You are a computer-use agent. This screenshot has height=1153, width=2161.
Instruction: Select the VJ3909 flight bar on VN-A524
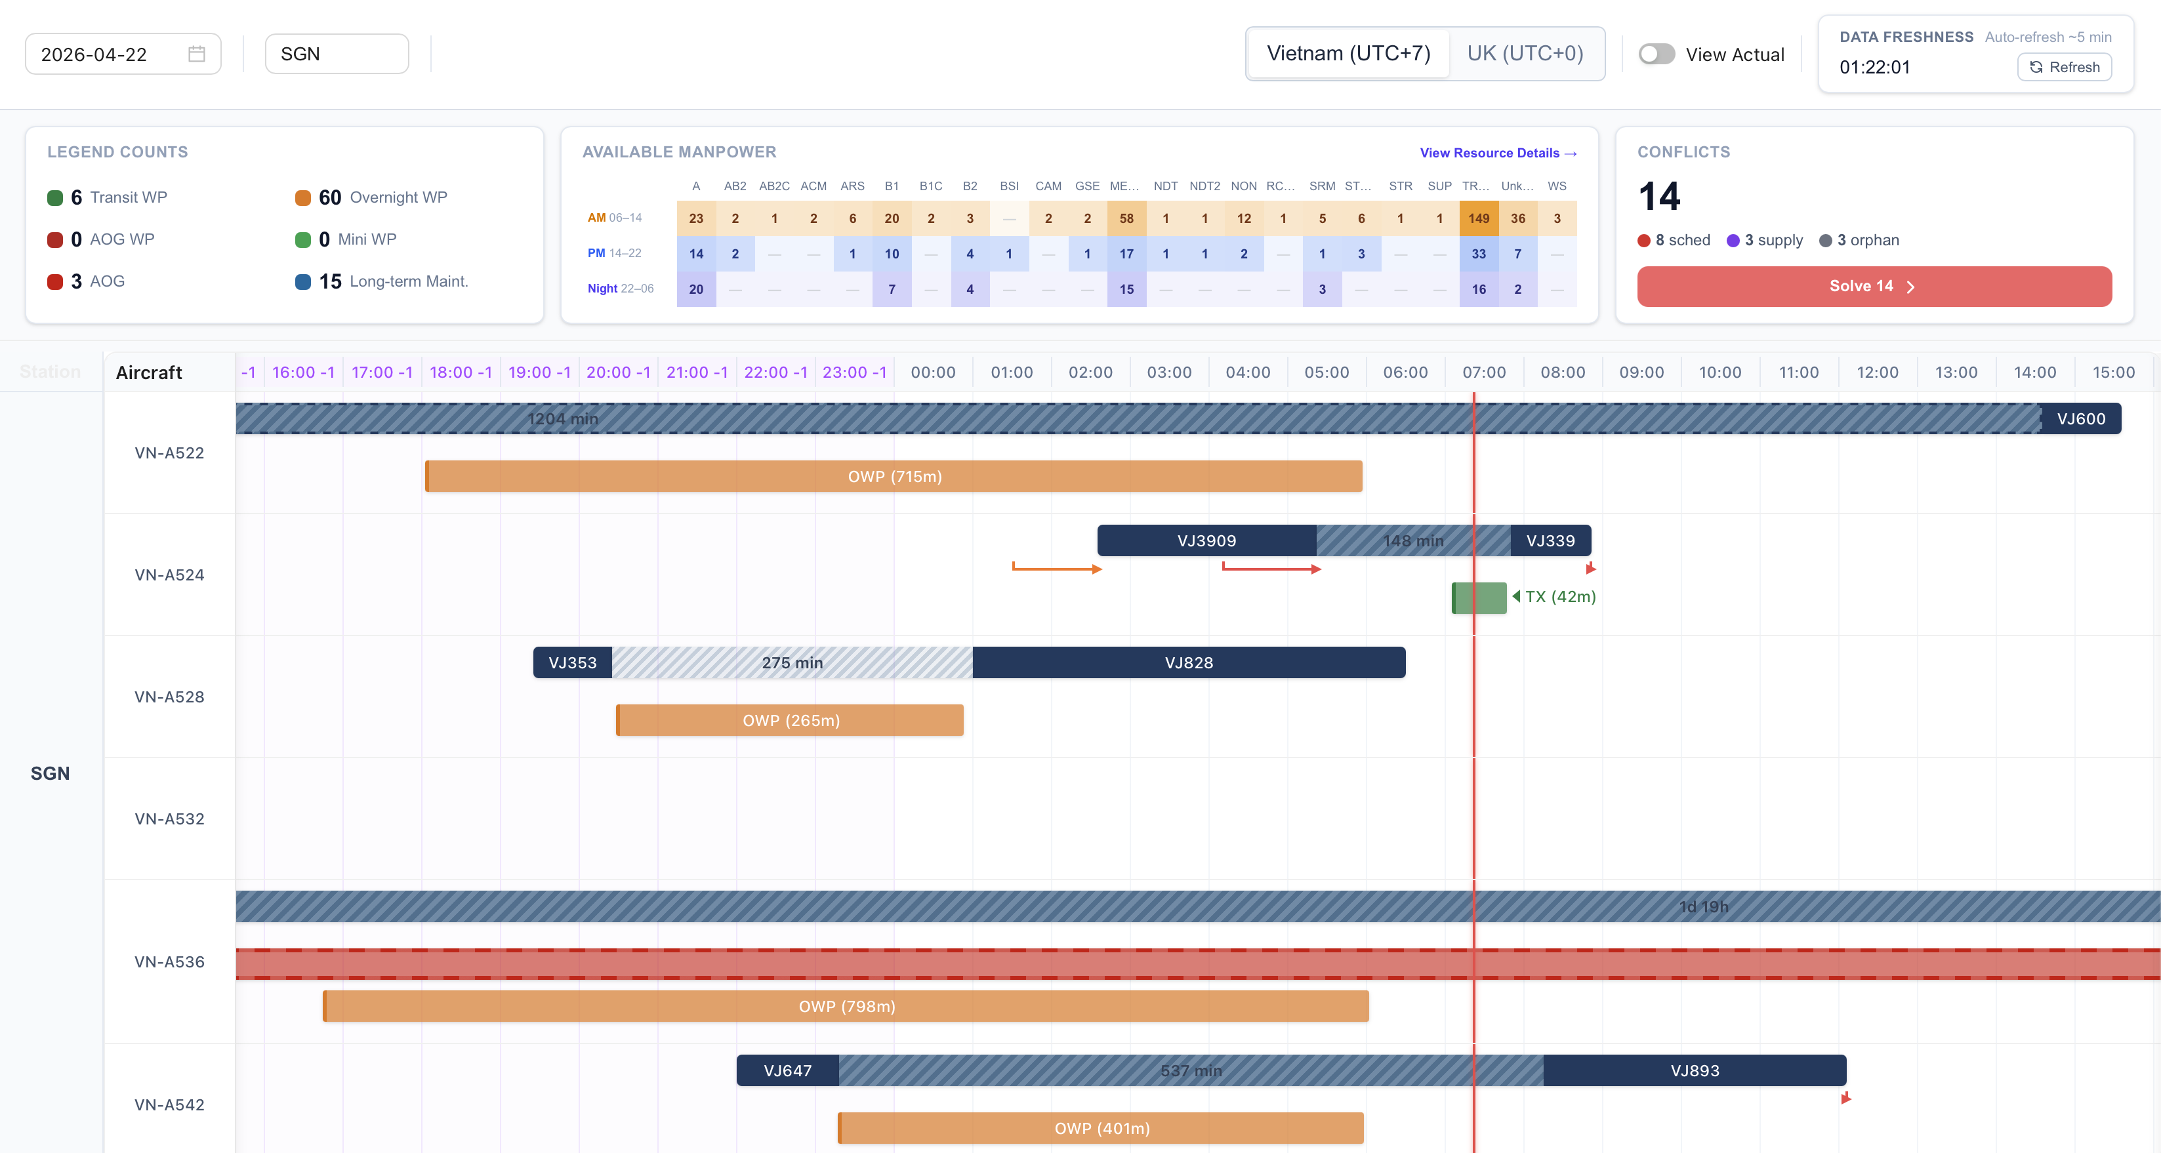point(1206,540)
